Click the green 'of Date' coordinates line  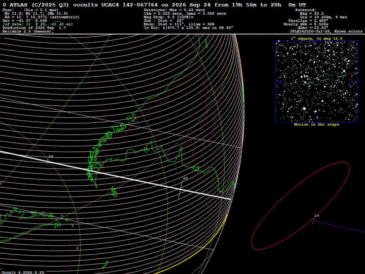[x=38, y=24]
